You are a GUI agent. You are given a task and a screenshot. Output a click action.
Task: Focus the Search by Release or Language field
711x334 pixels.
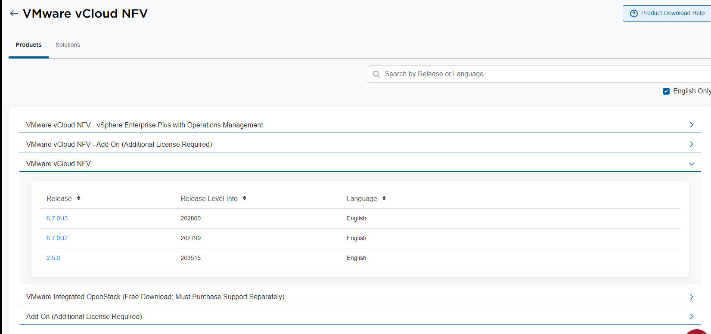[517, 74]
